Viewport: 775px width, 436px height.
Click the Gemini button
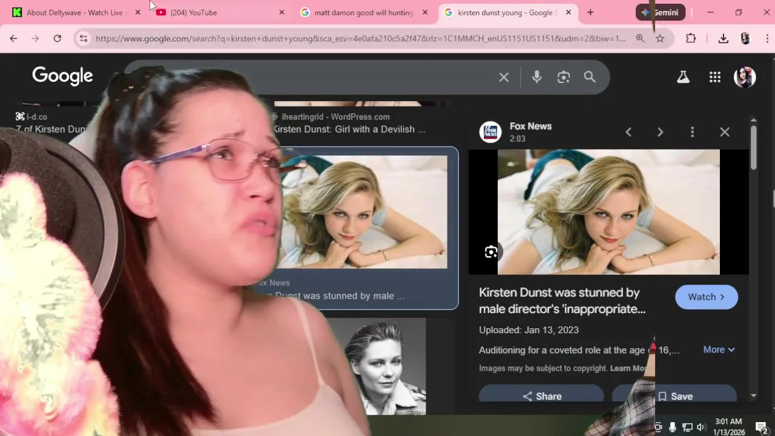(661, 12)
